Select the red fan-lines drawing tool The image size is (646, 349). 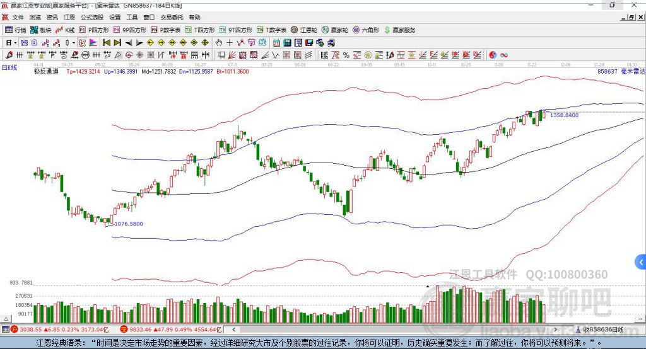coord(232,55)
